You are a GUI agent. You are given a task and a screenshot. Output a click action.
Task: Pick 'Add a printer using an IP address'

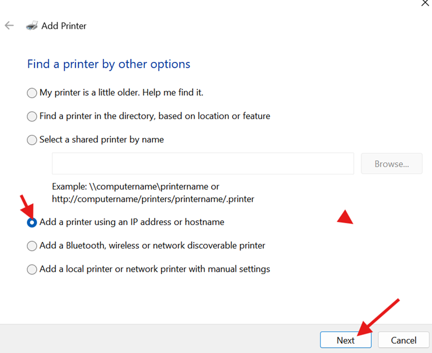(32, 223)
